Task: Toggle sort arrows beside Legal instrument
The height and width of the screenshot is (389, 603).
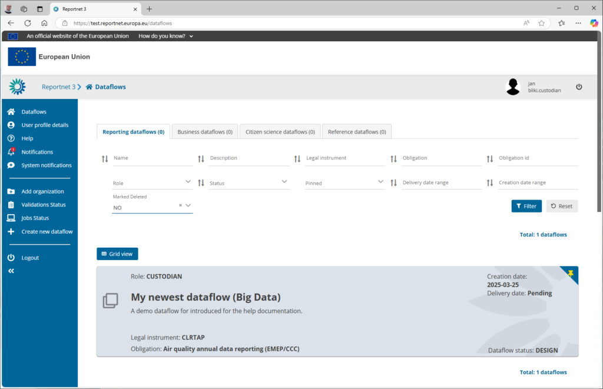Action: tap(297, 159)
